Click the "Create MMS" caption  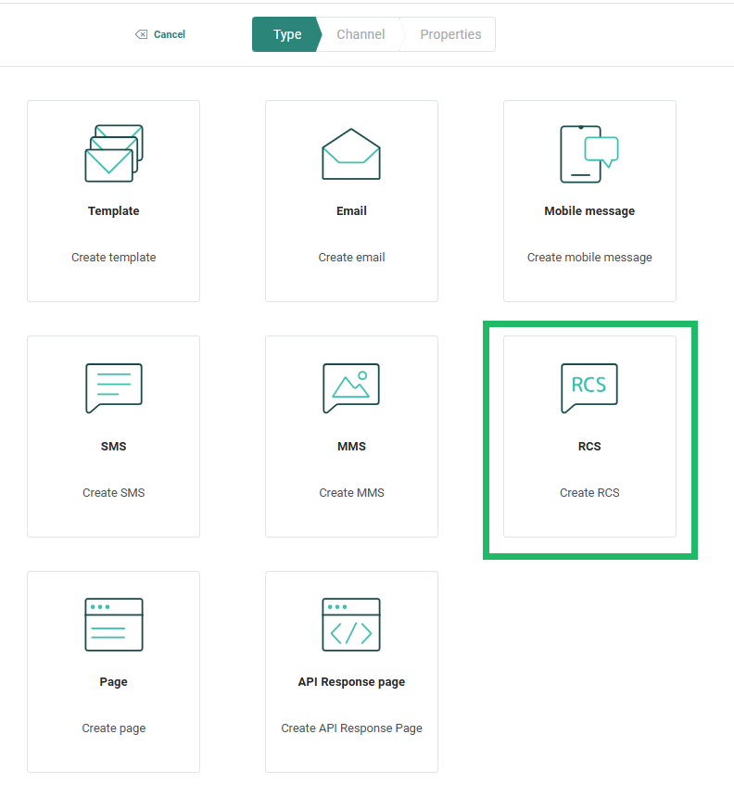pos(351,493)
